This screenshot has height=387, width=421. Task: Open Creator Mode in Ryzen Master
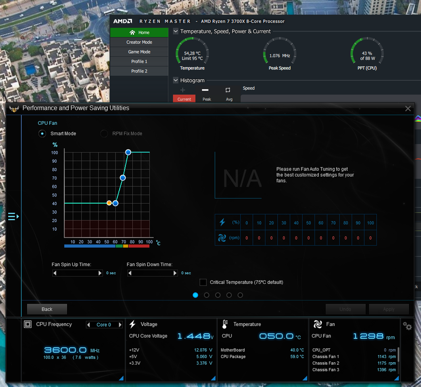point(139,42)
